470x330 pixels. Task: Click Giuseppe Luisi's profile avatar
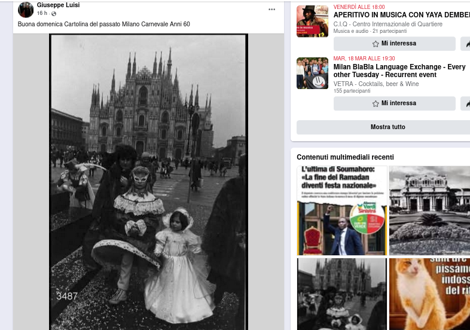pyautogui.click(x=26, y=10)
